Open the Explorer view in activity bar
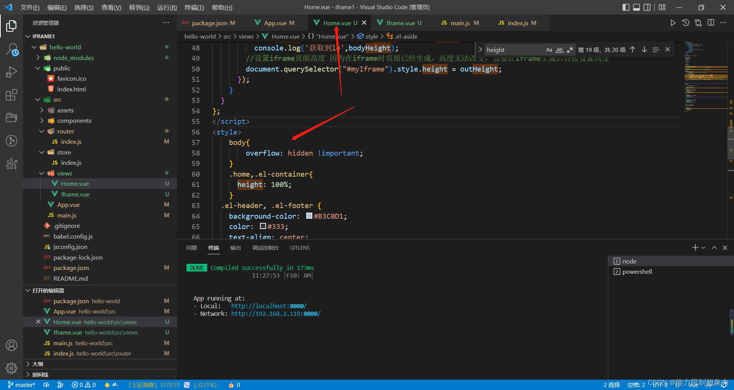This screenshot has width=734, height=390. 11,26
